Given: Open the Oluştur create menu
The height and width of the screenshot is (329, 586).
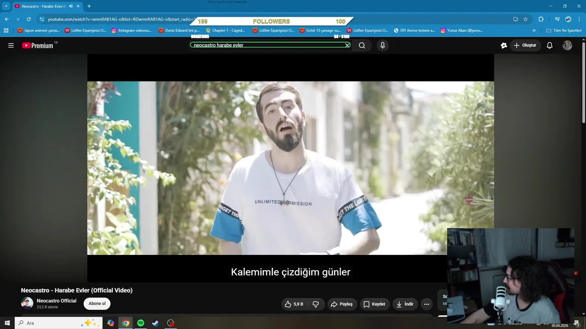Looking at the screenshot, I should pyautogui.click(x=525, y=45).
